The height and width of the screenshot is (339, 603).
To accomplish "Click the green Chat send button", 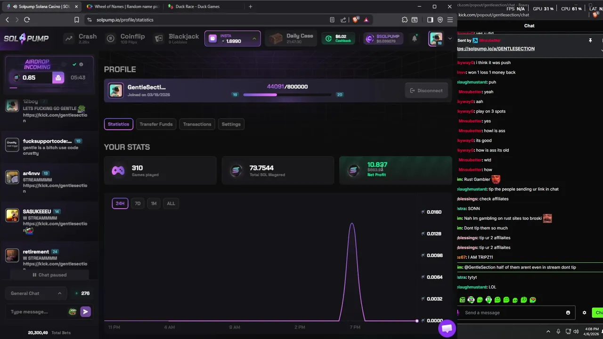I will click(x=598, y=313).
